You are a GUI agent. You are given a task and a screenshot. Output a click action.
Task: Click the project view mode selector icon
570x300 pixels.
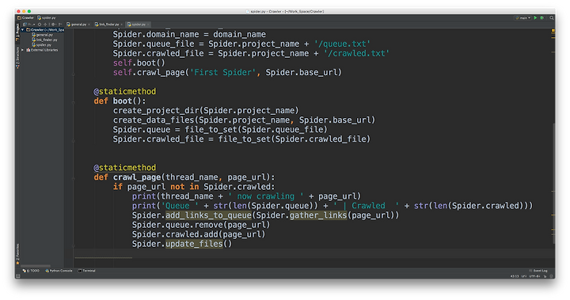pos(25,25)
